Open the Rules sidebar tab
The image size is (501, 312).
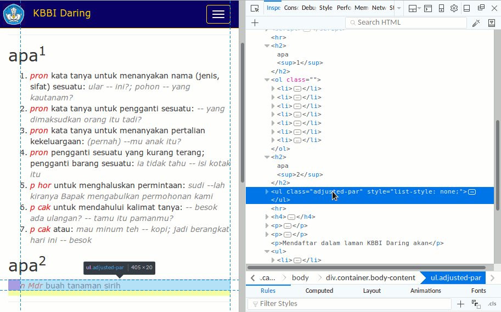click(268, 291)
